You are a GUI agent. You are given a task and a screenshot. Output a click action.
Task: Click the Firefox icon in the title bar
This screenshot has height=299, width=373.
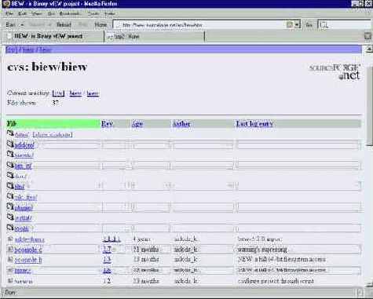[5, 3]
